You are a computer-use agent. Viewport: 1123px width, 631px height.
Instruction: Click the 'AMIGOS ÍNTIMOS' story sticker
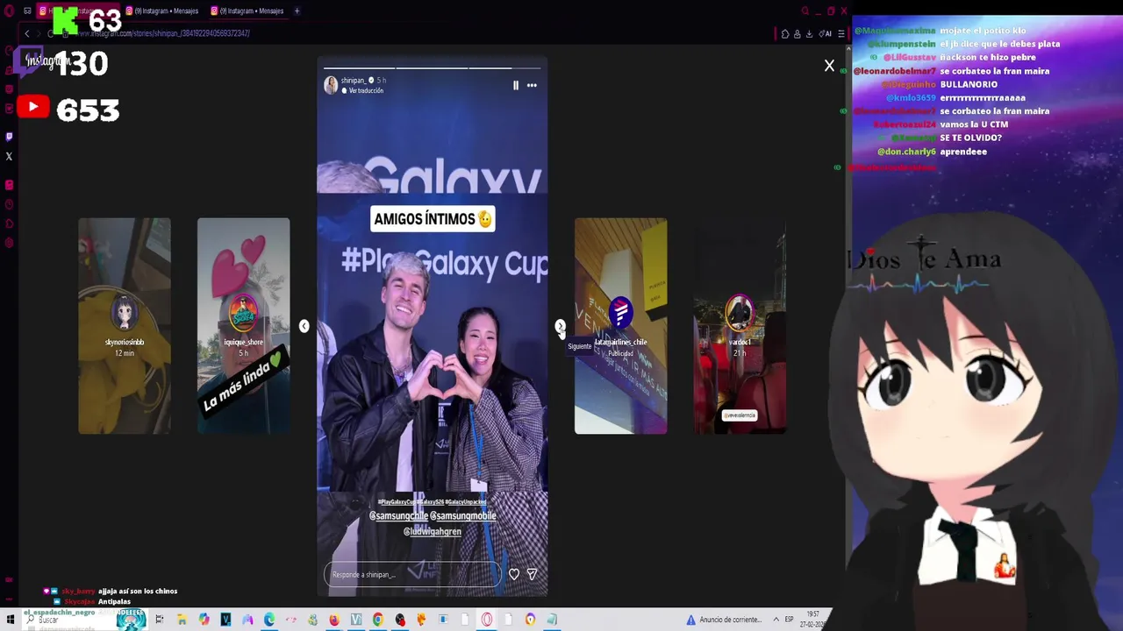(x=433, y=219)
